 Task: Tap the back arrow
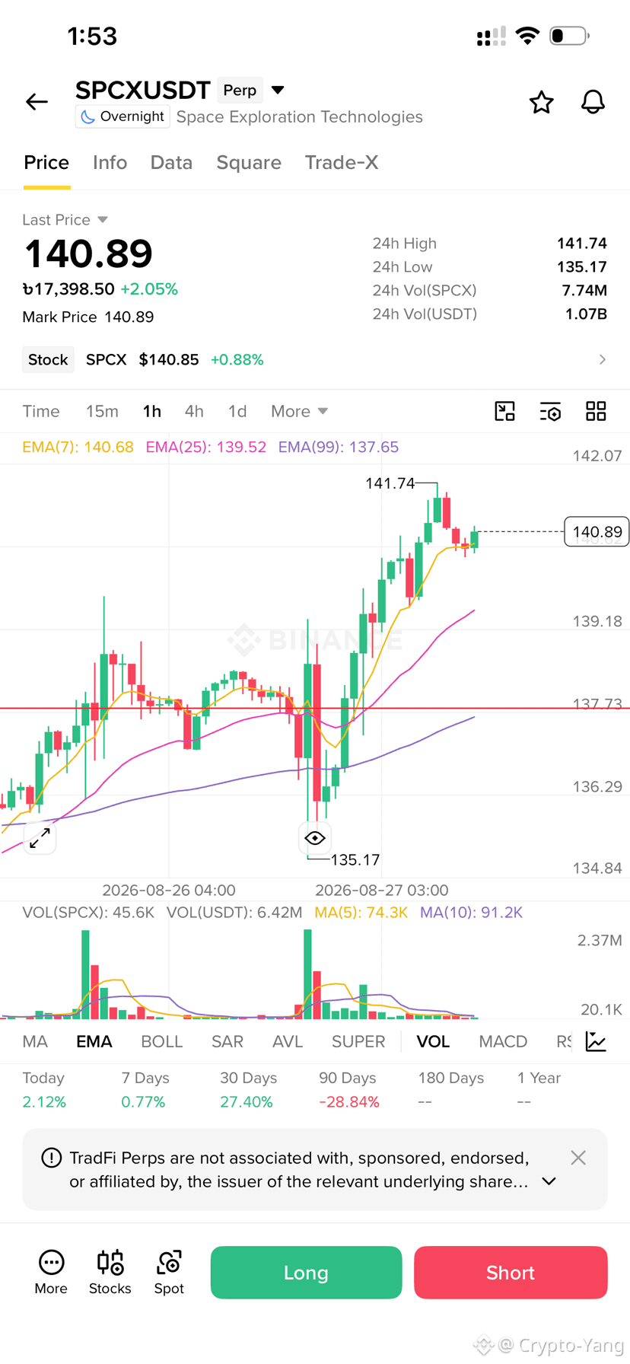(37, 101)
